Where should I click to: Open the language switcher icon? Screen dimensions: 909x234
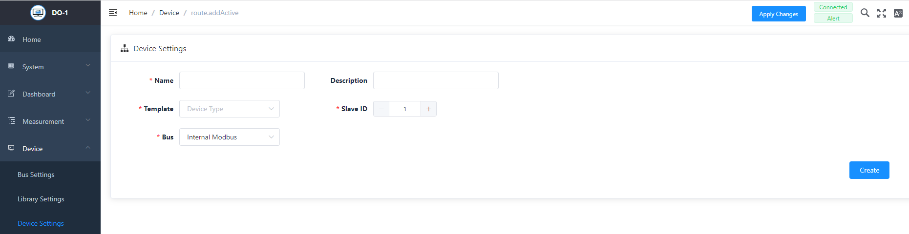point(898,13)
